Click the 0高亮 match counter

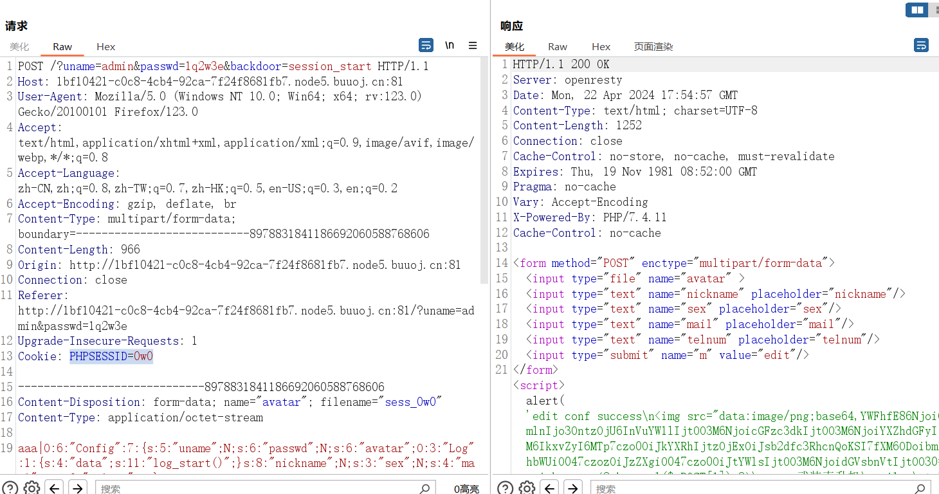[x=466, y=488]
